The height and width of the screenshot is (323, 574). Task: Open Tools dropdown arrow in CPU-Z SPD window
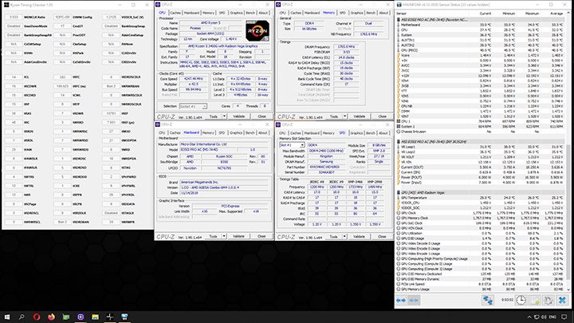[344, 237]
